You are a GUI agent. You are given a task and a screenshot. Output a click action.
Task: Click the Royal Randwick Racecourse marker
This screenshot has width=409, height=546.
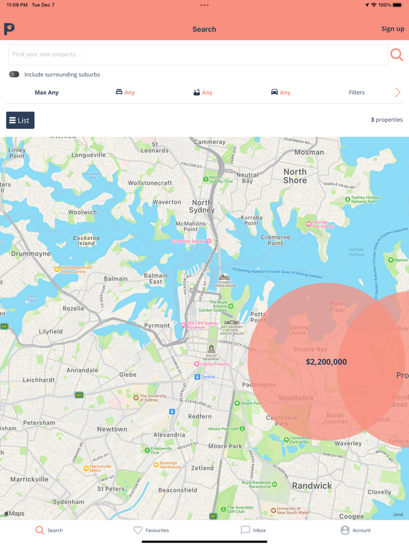click(x=274, y=484)
